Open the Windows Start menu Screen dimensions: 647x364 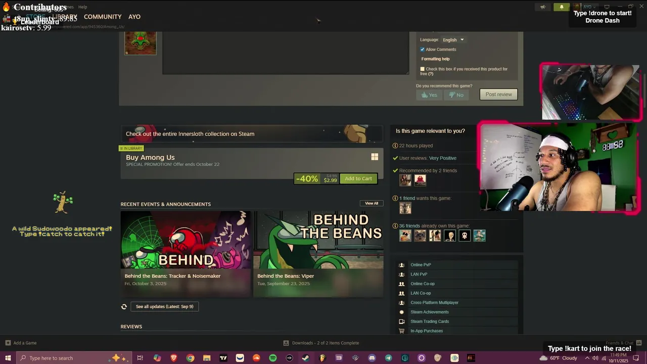tap(8, 358)
